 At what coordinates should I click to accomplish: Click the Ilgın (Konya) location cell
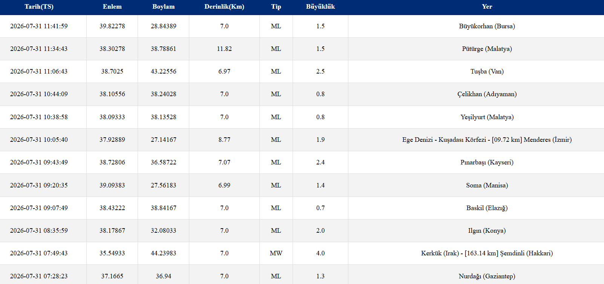[487, 231]
